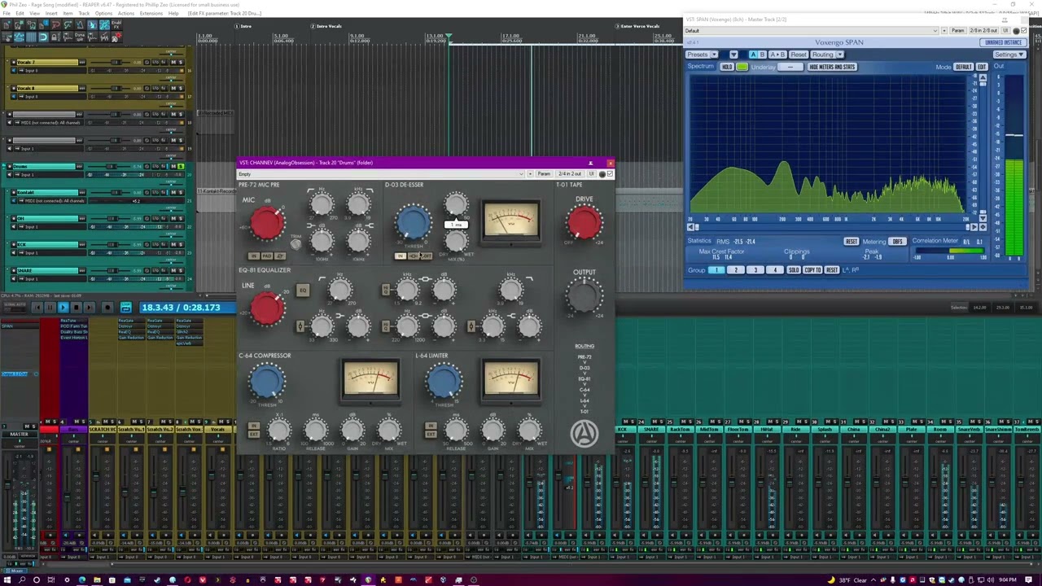
Task: Solo the Vocals 7 track
Action: [x=180, y=63]
